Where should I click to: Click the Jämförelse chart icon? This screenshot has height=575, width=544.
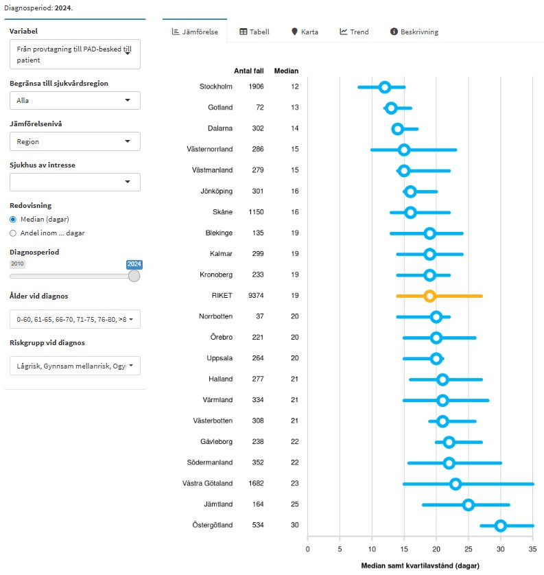[x=176, y=32]
